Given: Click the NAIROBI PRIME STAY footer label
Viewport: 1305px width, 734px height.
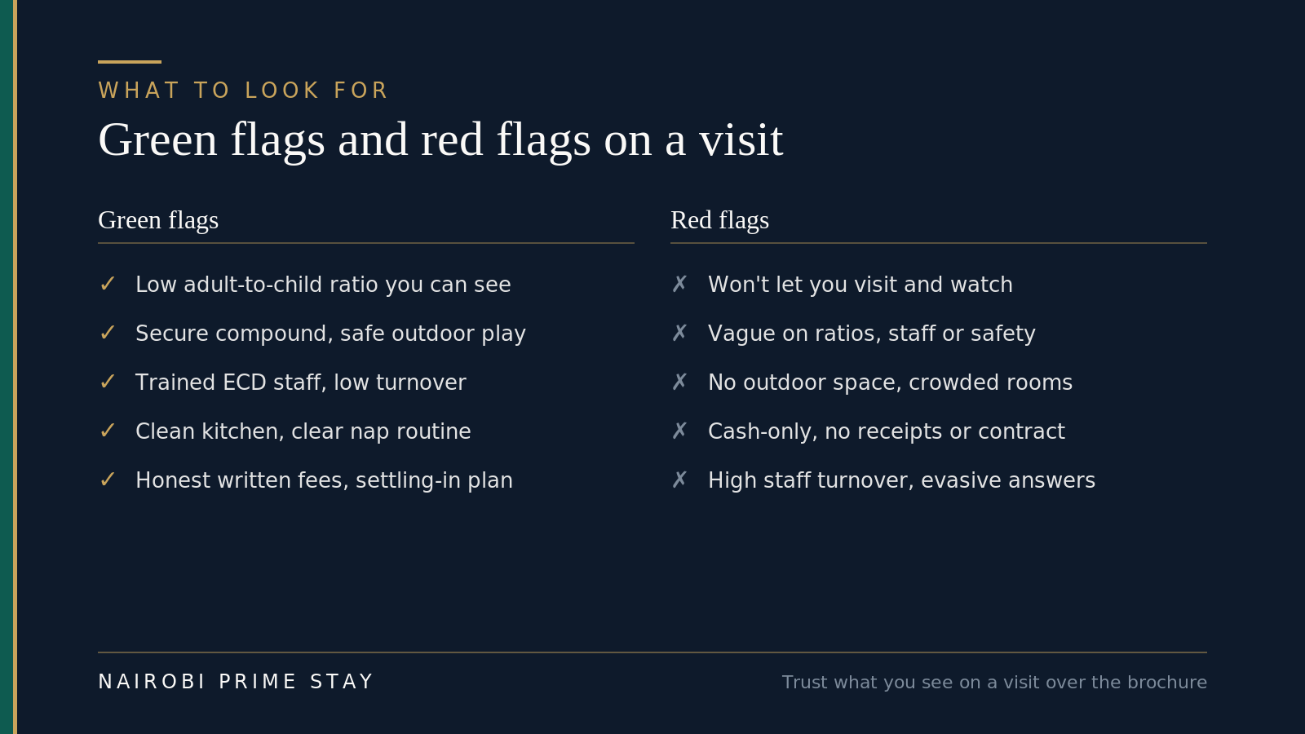Looking at the screenshot, I should 236,682.
